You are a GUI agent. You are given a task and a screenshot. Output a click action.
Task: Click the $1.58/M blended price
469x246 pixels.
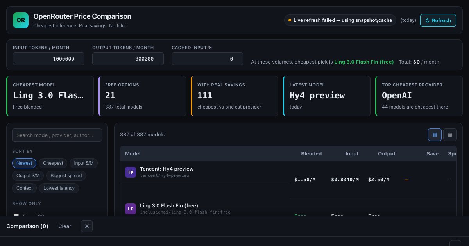(305, 180)
